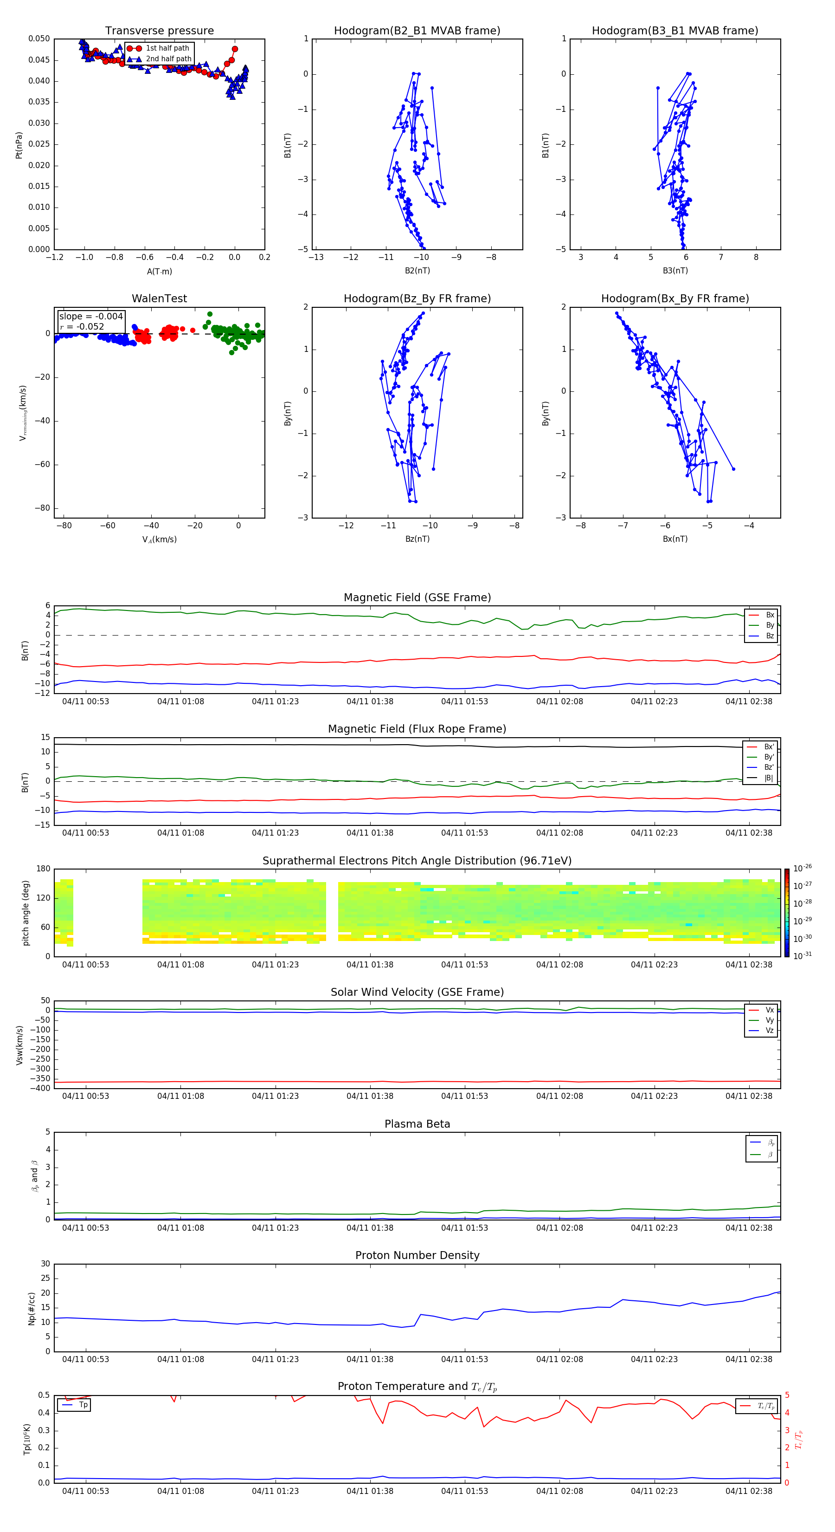This screenshot has height=1532, width=835.
Task: Click the By legend entry in GSE magnetic field plot
Action: [x=761, y=625]
